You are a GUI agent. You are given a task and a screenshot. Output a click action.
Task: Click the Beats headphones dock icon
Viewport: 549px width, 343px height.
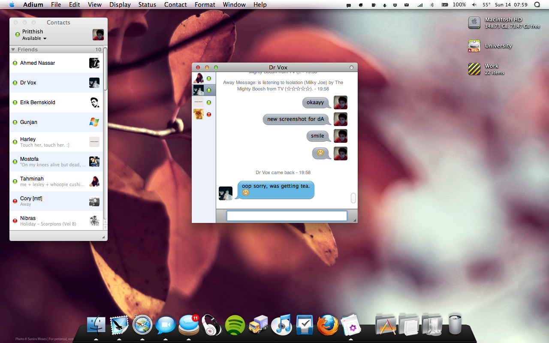tap(212, 325)
